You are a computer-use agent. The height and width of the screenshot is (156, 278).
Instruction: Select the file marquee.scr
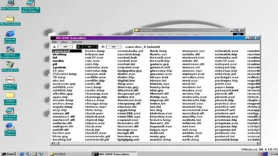193,51
